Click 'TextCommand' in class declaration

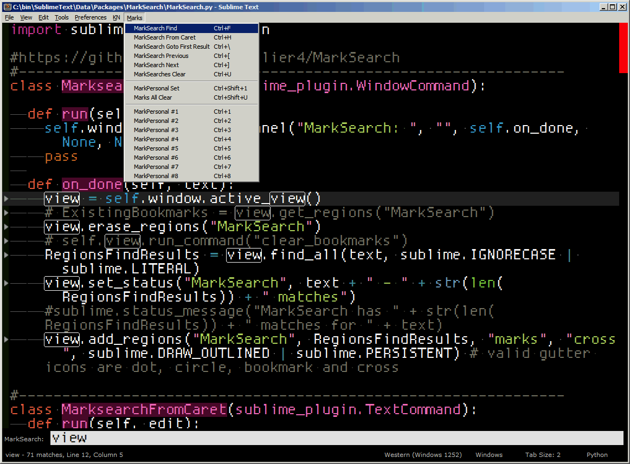click(413, 409)
